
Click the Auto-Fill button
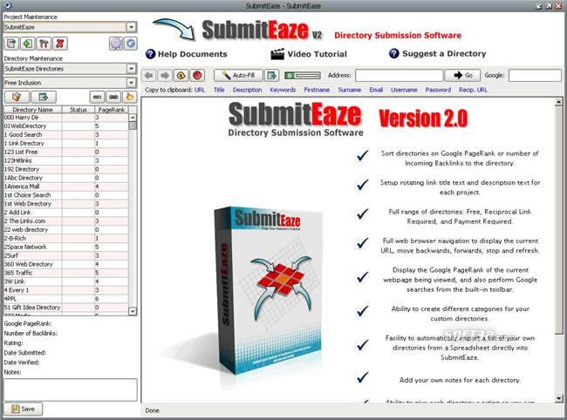[238, 76]
